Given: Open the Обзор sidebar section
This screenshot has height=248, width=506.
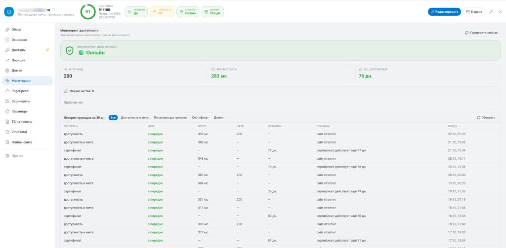Looking at the screenshot, I should point(28,30).
